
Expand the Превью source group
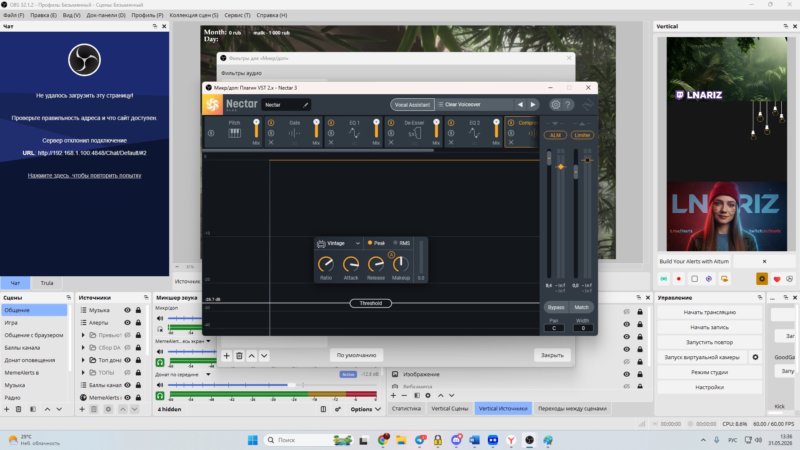[83, 335]
